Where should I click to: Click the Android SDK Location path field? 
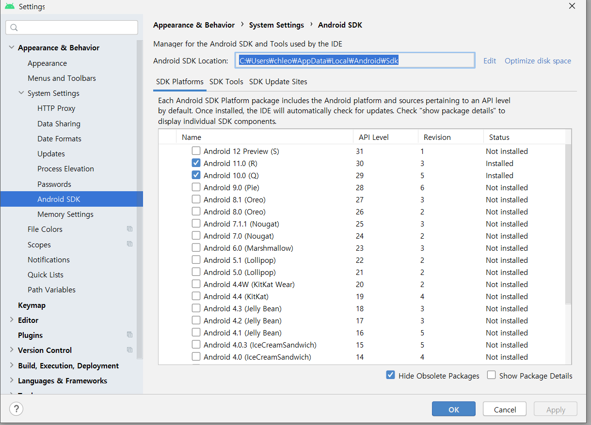tap(354, 61)
